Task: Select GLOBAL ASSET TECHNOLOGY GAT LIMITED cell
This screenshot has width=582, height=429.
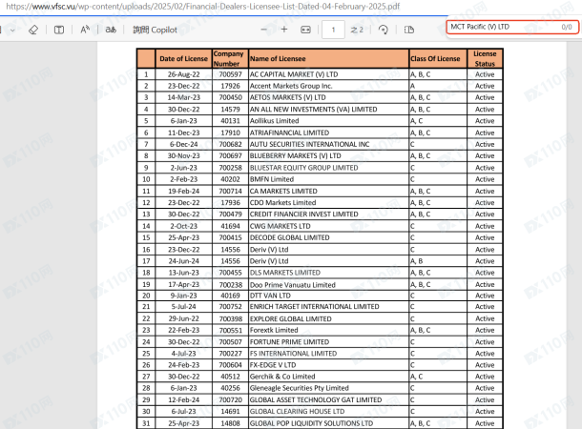Action: (x=328, y=399)
